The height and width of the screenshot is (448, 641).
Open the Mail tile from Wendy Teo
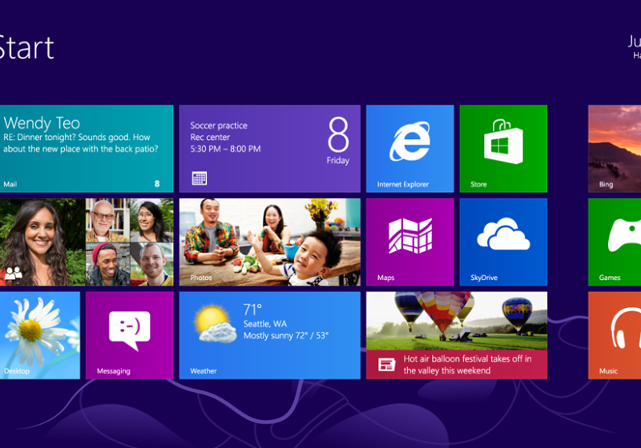(x=87, y=148)
